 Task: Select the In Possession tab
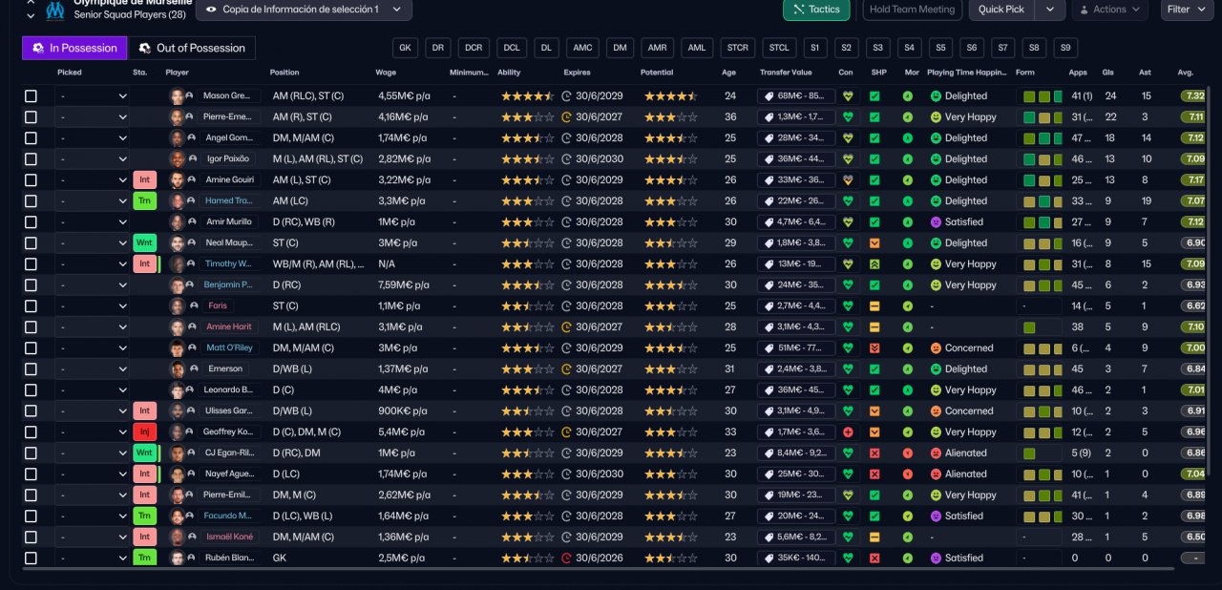74,48
